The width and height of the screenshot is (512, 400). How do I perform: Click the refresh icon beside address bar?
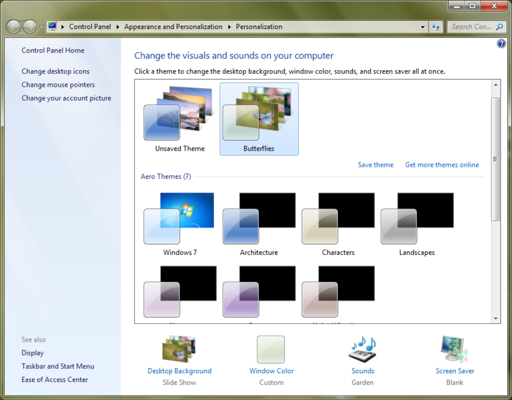click(x=436, y=27)
